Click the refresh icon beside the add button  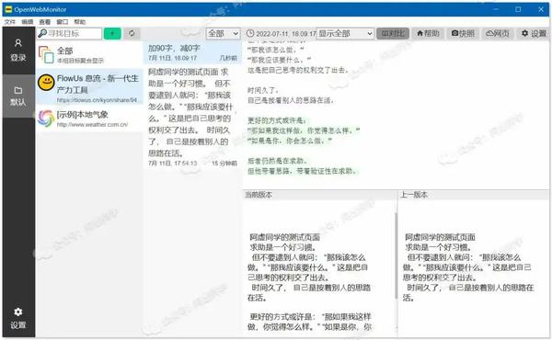[x=132, y=33]
